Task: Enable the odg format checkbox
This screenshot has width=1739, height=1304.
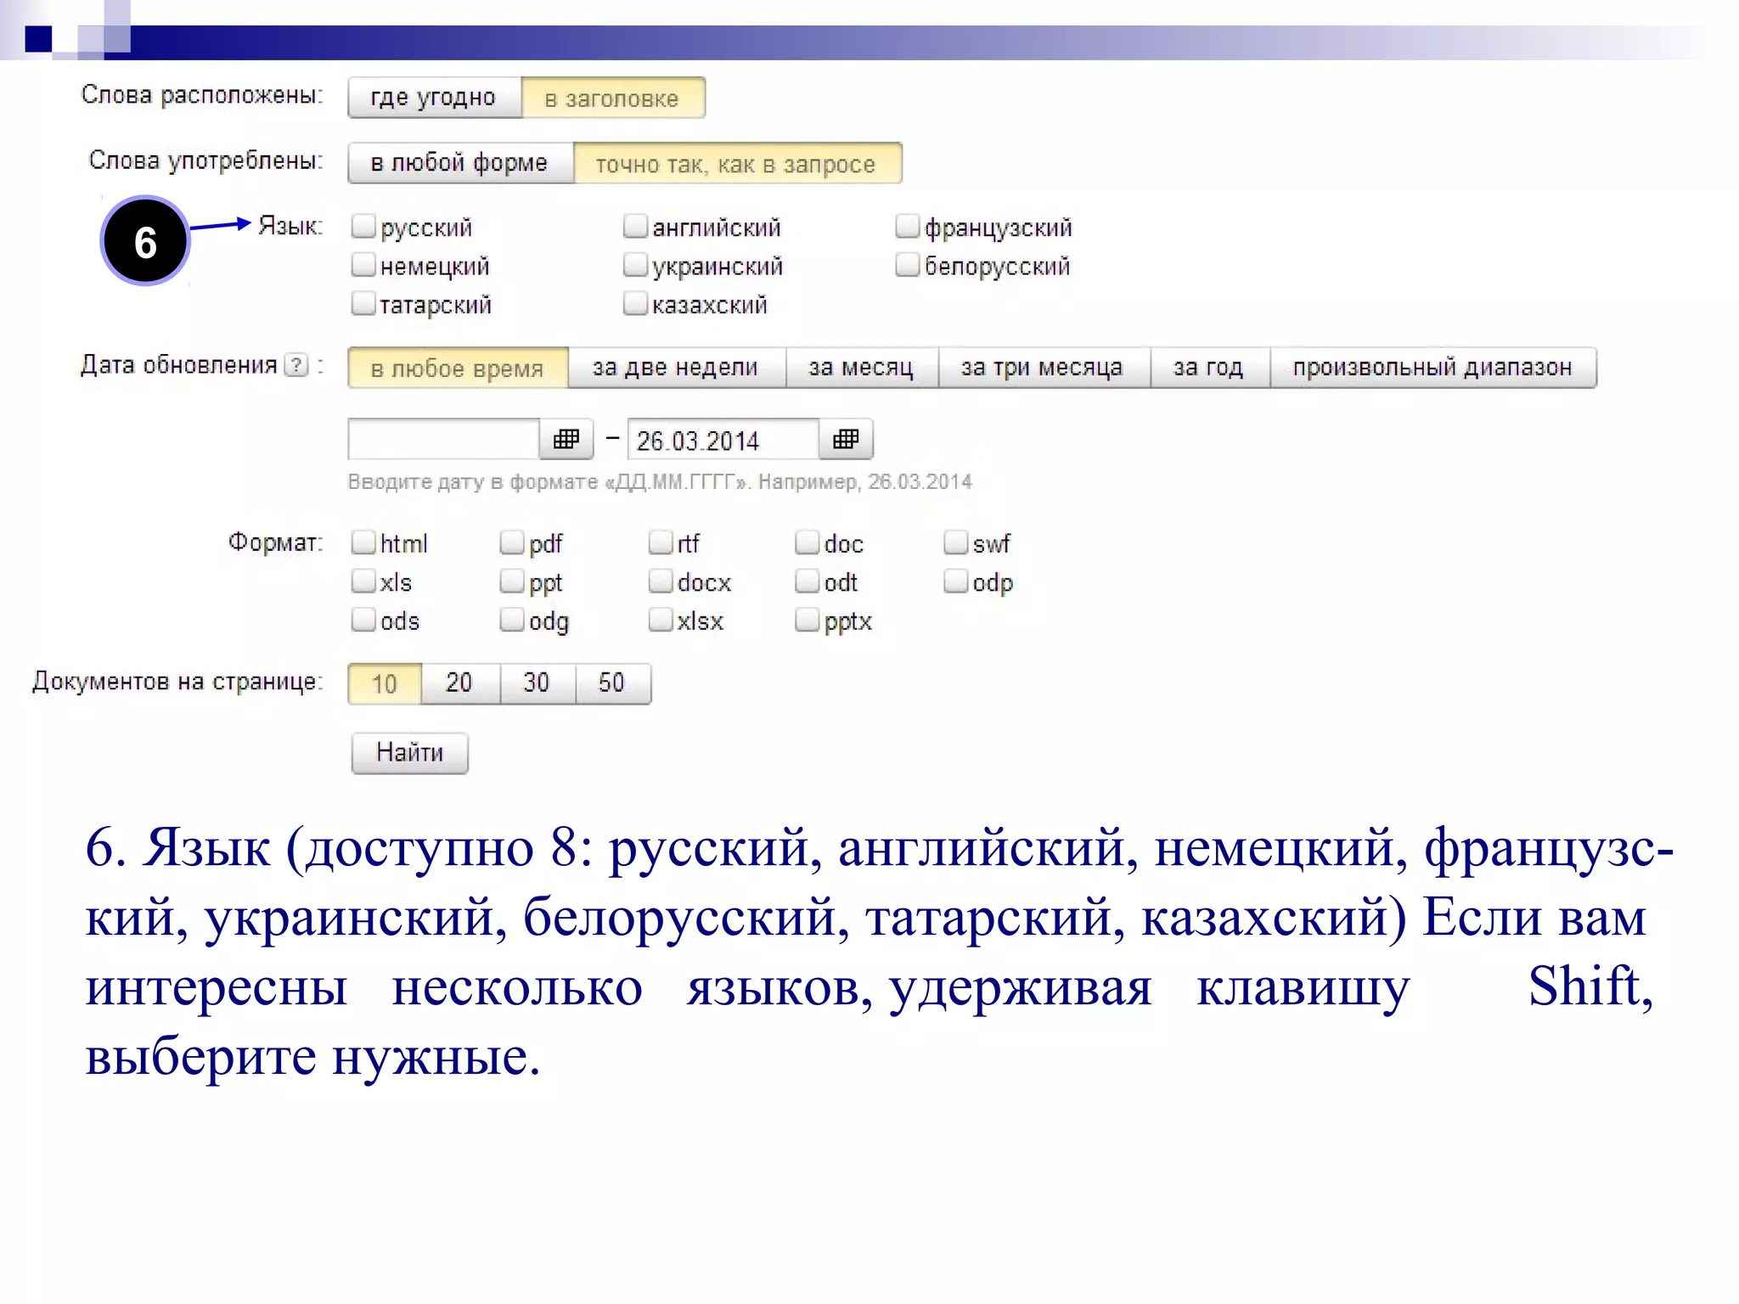Action: coord(512,620)
